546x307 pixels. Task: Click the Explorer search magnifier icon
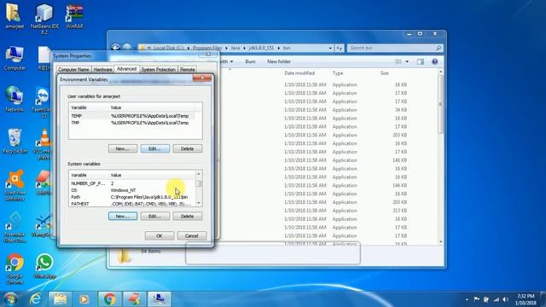pyautogui.click(x=439, y=48)
